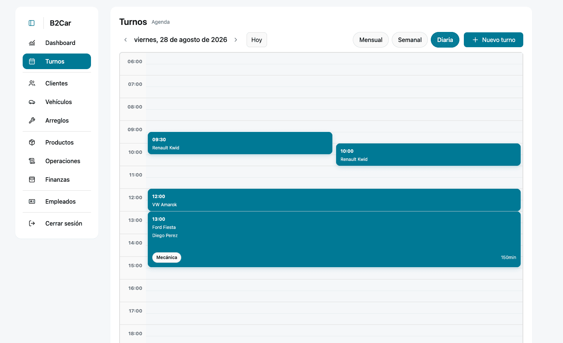Open the 09:30 Renault Kwid appointment
Screen dimensions: 563x343
(240, 143)
